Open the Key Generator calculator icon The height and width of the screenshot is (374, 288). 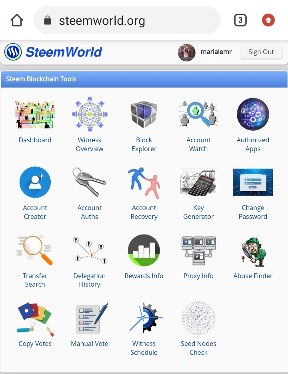[198, 182]
